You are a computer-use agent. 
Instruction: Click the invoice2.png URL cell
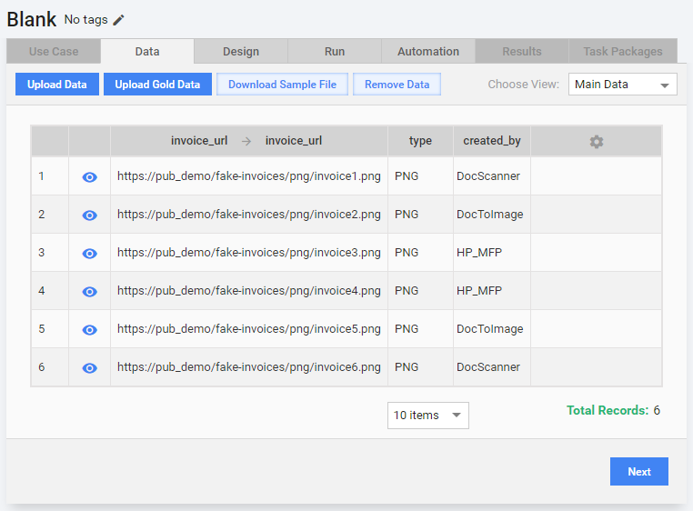[249, 214]
